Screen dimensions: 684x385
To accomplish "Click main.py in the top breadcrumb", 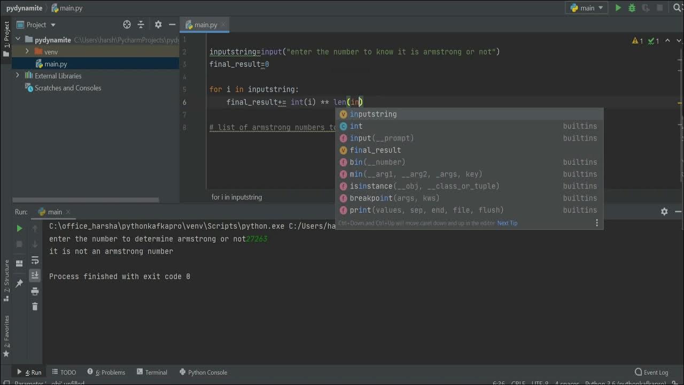I will (67, 8).
